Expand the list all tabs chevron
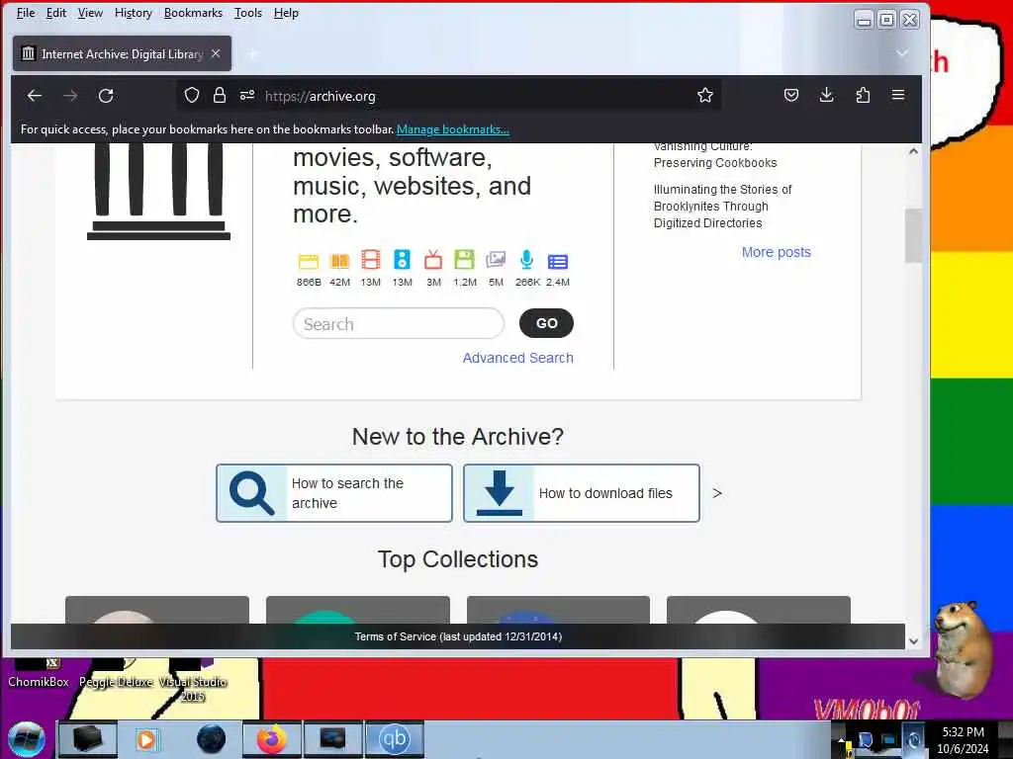1013x759 pixels. [902, 53]
